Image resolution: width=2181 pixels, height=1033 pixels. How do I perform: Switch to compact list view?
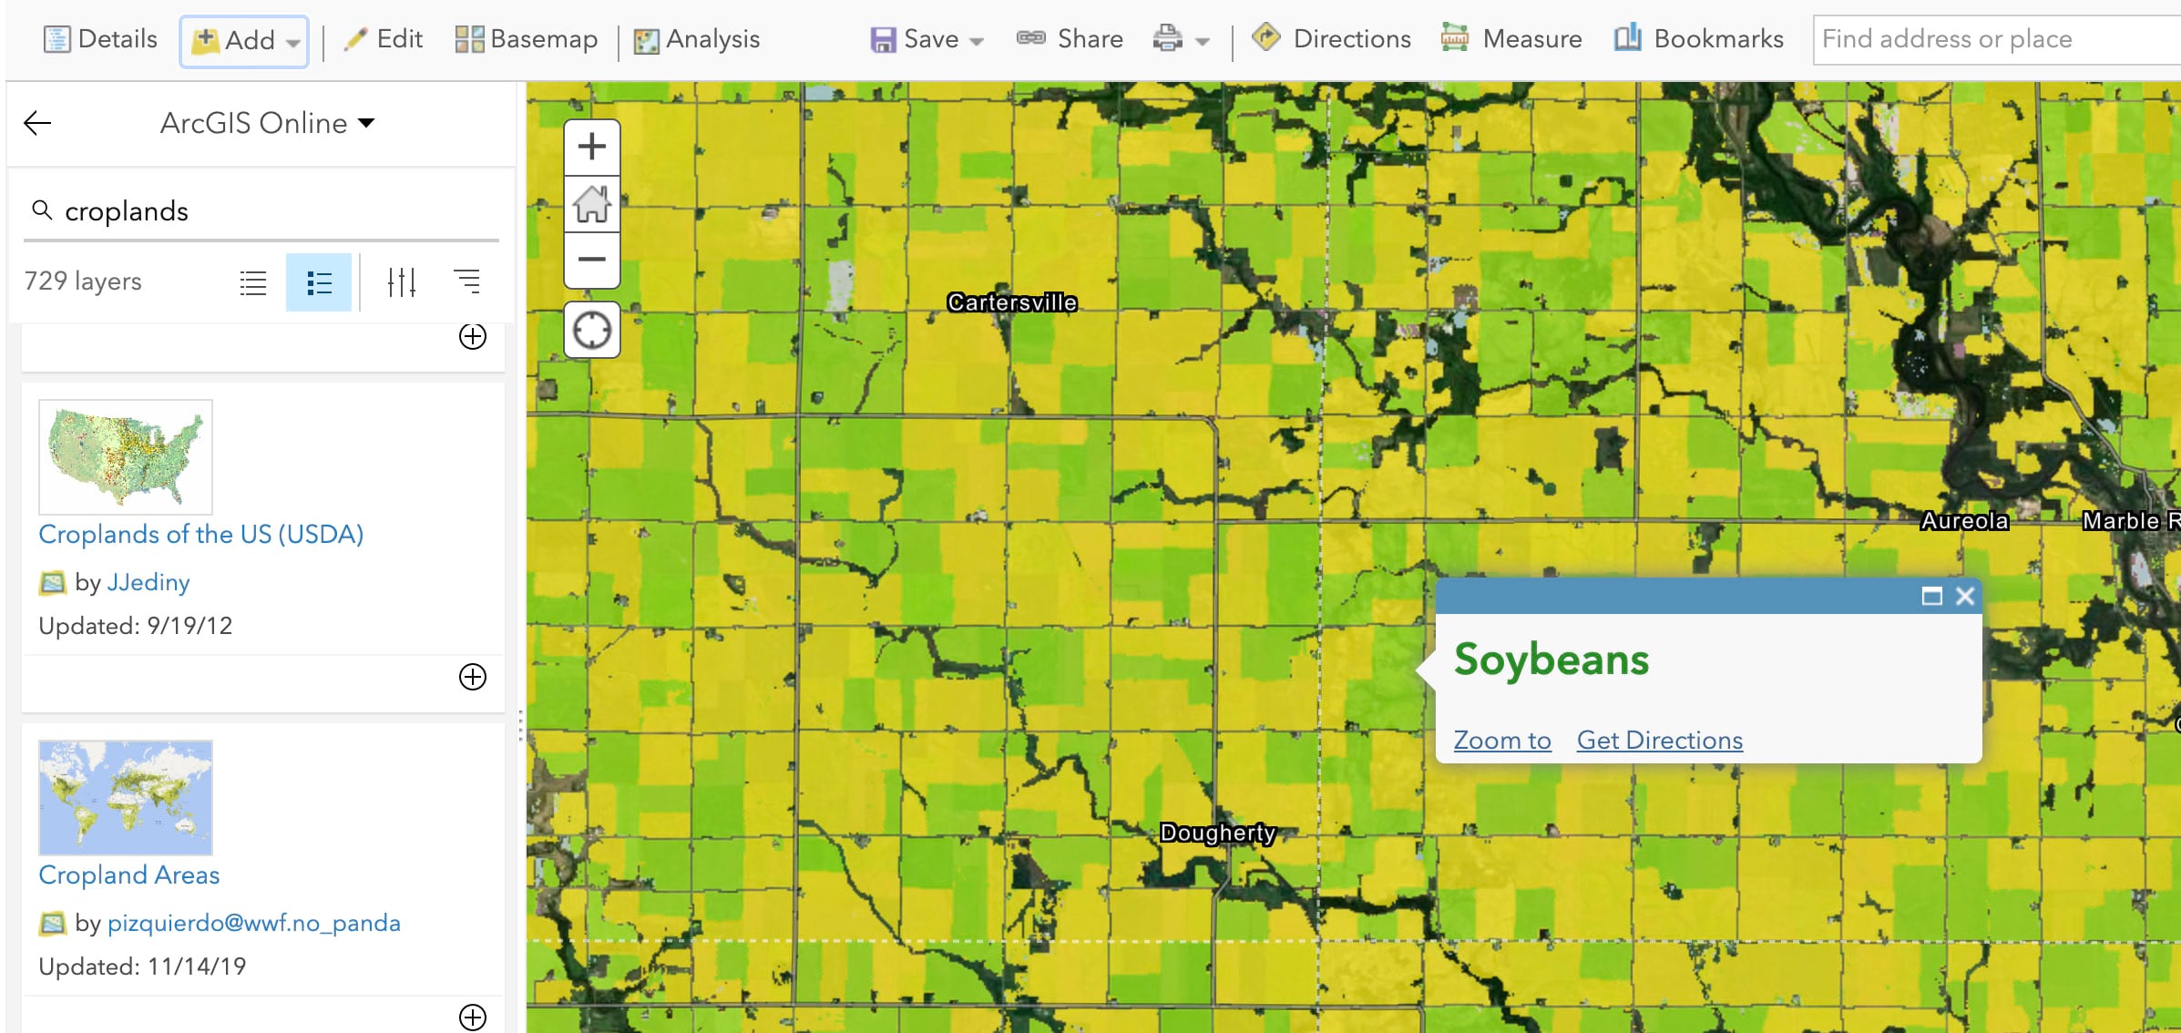[x=252, y=282]
